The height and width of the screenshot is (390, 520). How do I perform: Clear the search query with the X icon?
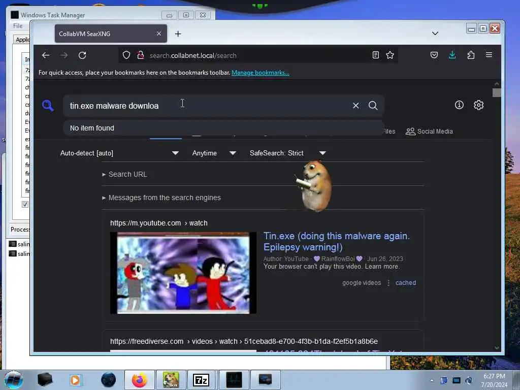click(356, 106)
